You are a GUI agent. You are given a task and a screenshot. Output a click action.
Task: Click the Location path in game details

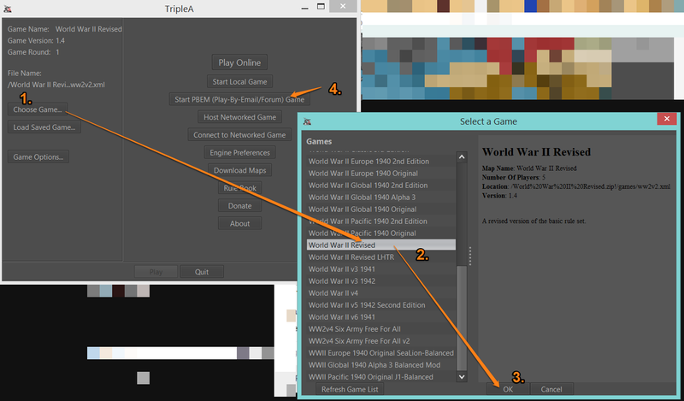tap(590, 186)
